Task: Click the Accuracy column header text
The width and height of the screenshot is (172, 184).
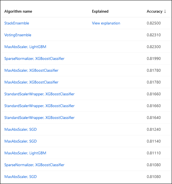Action: (x=155, y=11)
